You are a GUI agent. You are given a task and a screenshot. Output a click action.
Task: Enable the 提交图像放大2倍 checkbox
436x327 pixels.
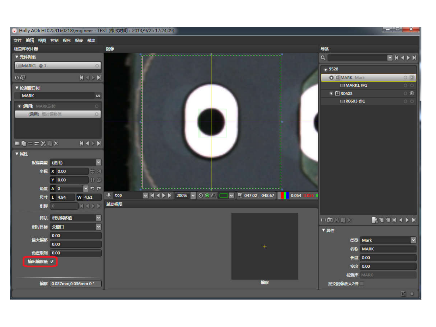click(x=362, y=284)
